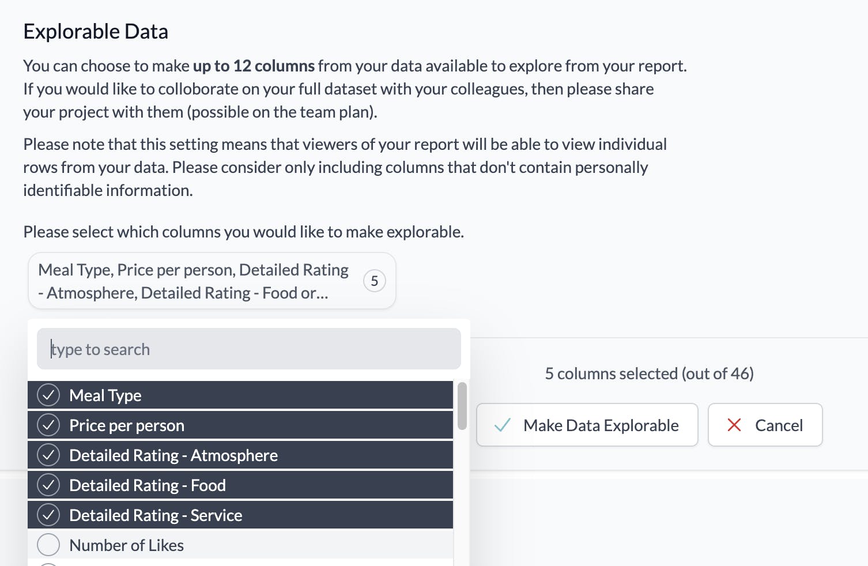Deselect the Detailed Rating - Food list entry
Screen dimensions: 868x566
click(240, 485)
